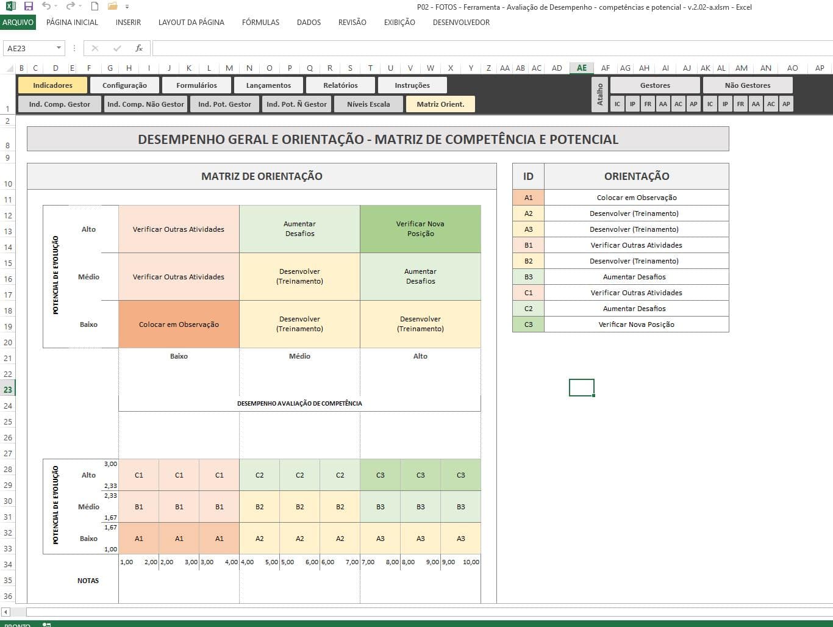The image size is (833, 627).
Task: Select row header 23
Action: point(7,389)
